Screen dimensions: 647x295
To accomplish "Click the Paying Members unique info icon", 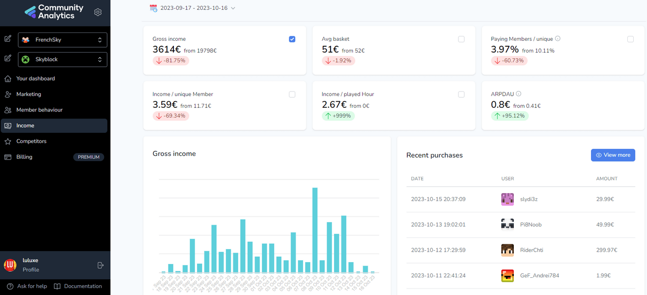I will point(558,38).
